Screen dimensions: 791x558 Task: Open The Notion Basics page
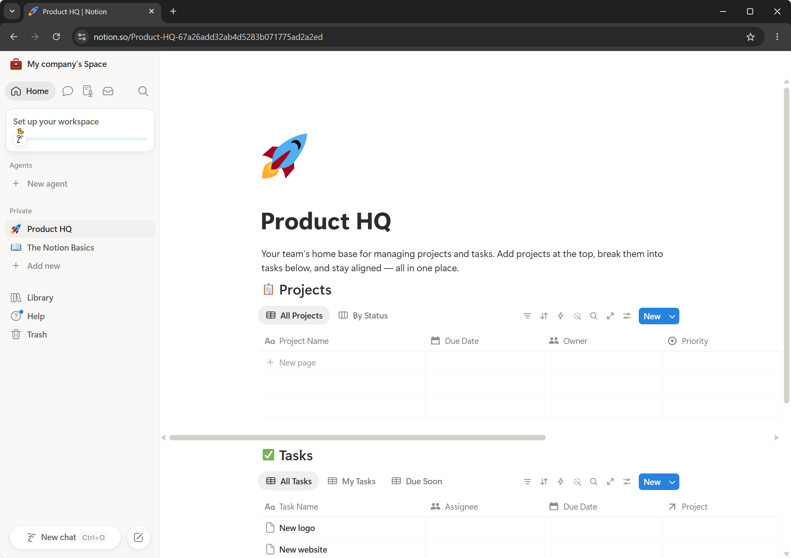tap(80, 248)
